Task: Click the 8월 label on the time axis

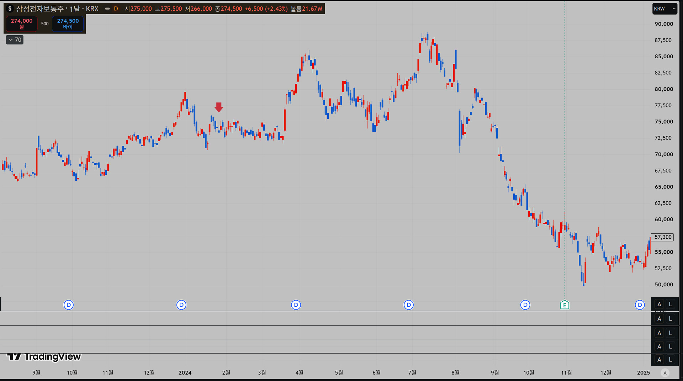Action: (455, 372)
